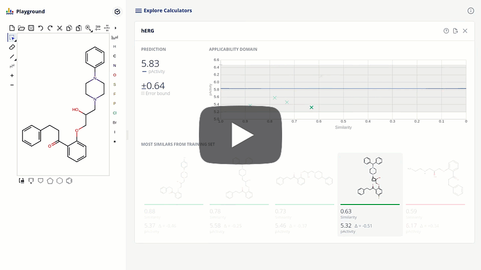Export the hERG results

click(455, 31)
